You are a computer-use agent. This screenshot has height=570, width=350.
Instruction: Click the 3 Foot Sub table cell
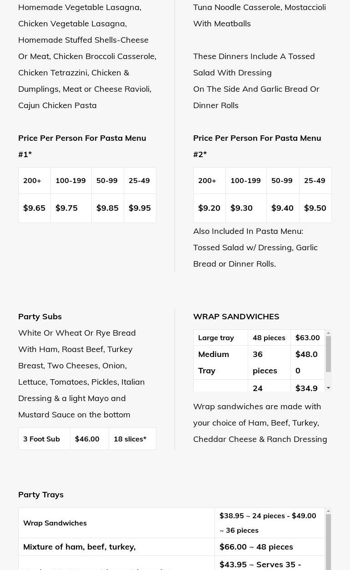(x=42, y=439)
